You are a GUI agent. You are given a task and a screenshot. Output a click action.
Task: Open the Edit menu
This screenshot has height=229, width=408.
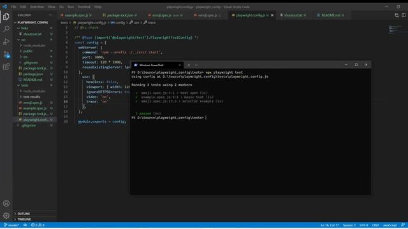(23, 7)
